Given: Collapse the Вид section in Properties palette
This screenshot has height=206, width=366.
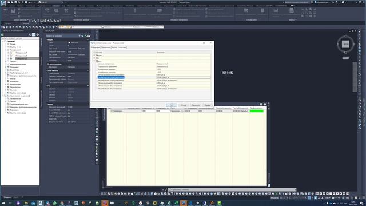Looking at the screenshot, I should [x=88, y=86].
